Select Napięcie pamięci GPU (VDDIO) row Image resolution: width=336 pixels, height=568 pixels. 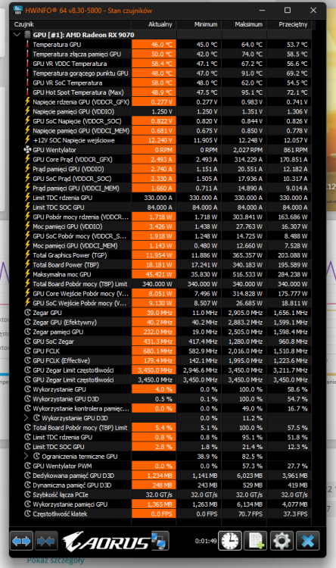click(x=162, y=111)
